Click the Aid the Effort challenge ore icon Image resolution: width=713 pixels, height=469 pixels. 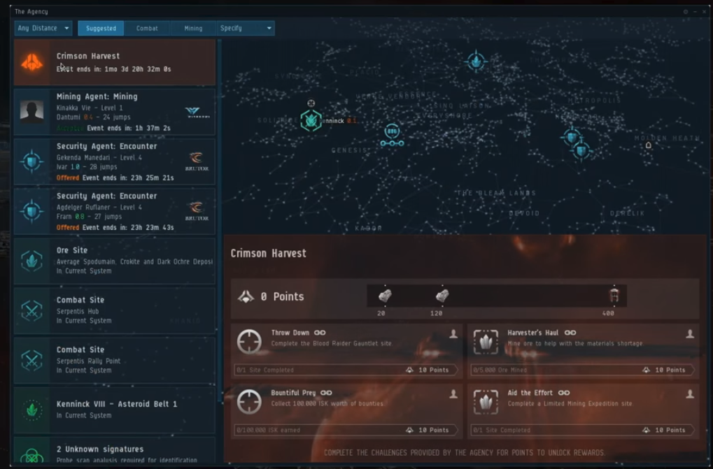tap(486, 401)
